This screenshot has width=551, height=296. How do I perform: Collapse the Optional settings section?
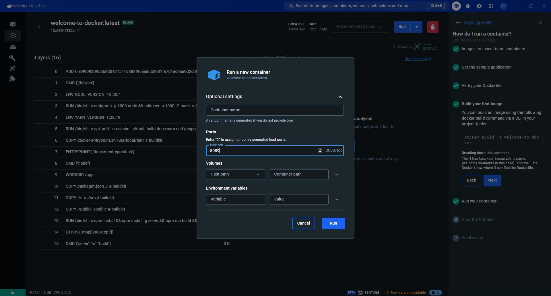click(340, 97)
